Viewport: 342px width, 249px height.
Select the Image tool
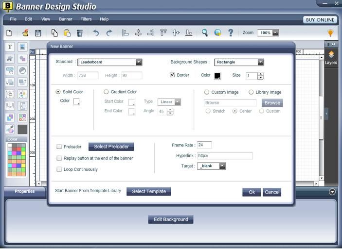coord(22,47)
